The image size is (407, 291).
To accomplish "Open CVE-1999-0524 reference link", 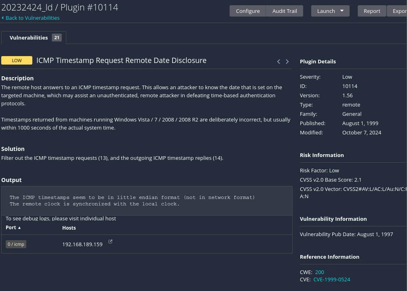I will click(x=331, y=279).
